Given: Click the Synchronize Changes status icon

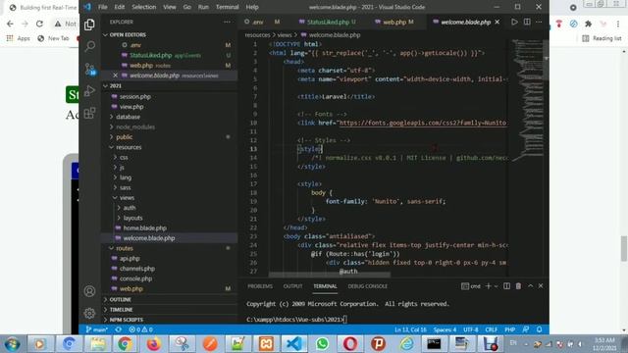Looking at the screenshot, I should click(x=118, y=329).
